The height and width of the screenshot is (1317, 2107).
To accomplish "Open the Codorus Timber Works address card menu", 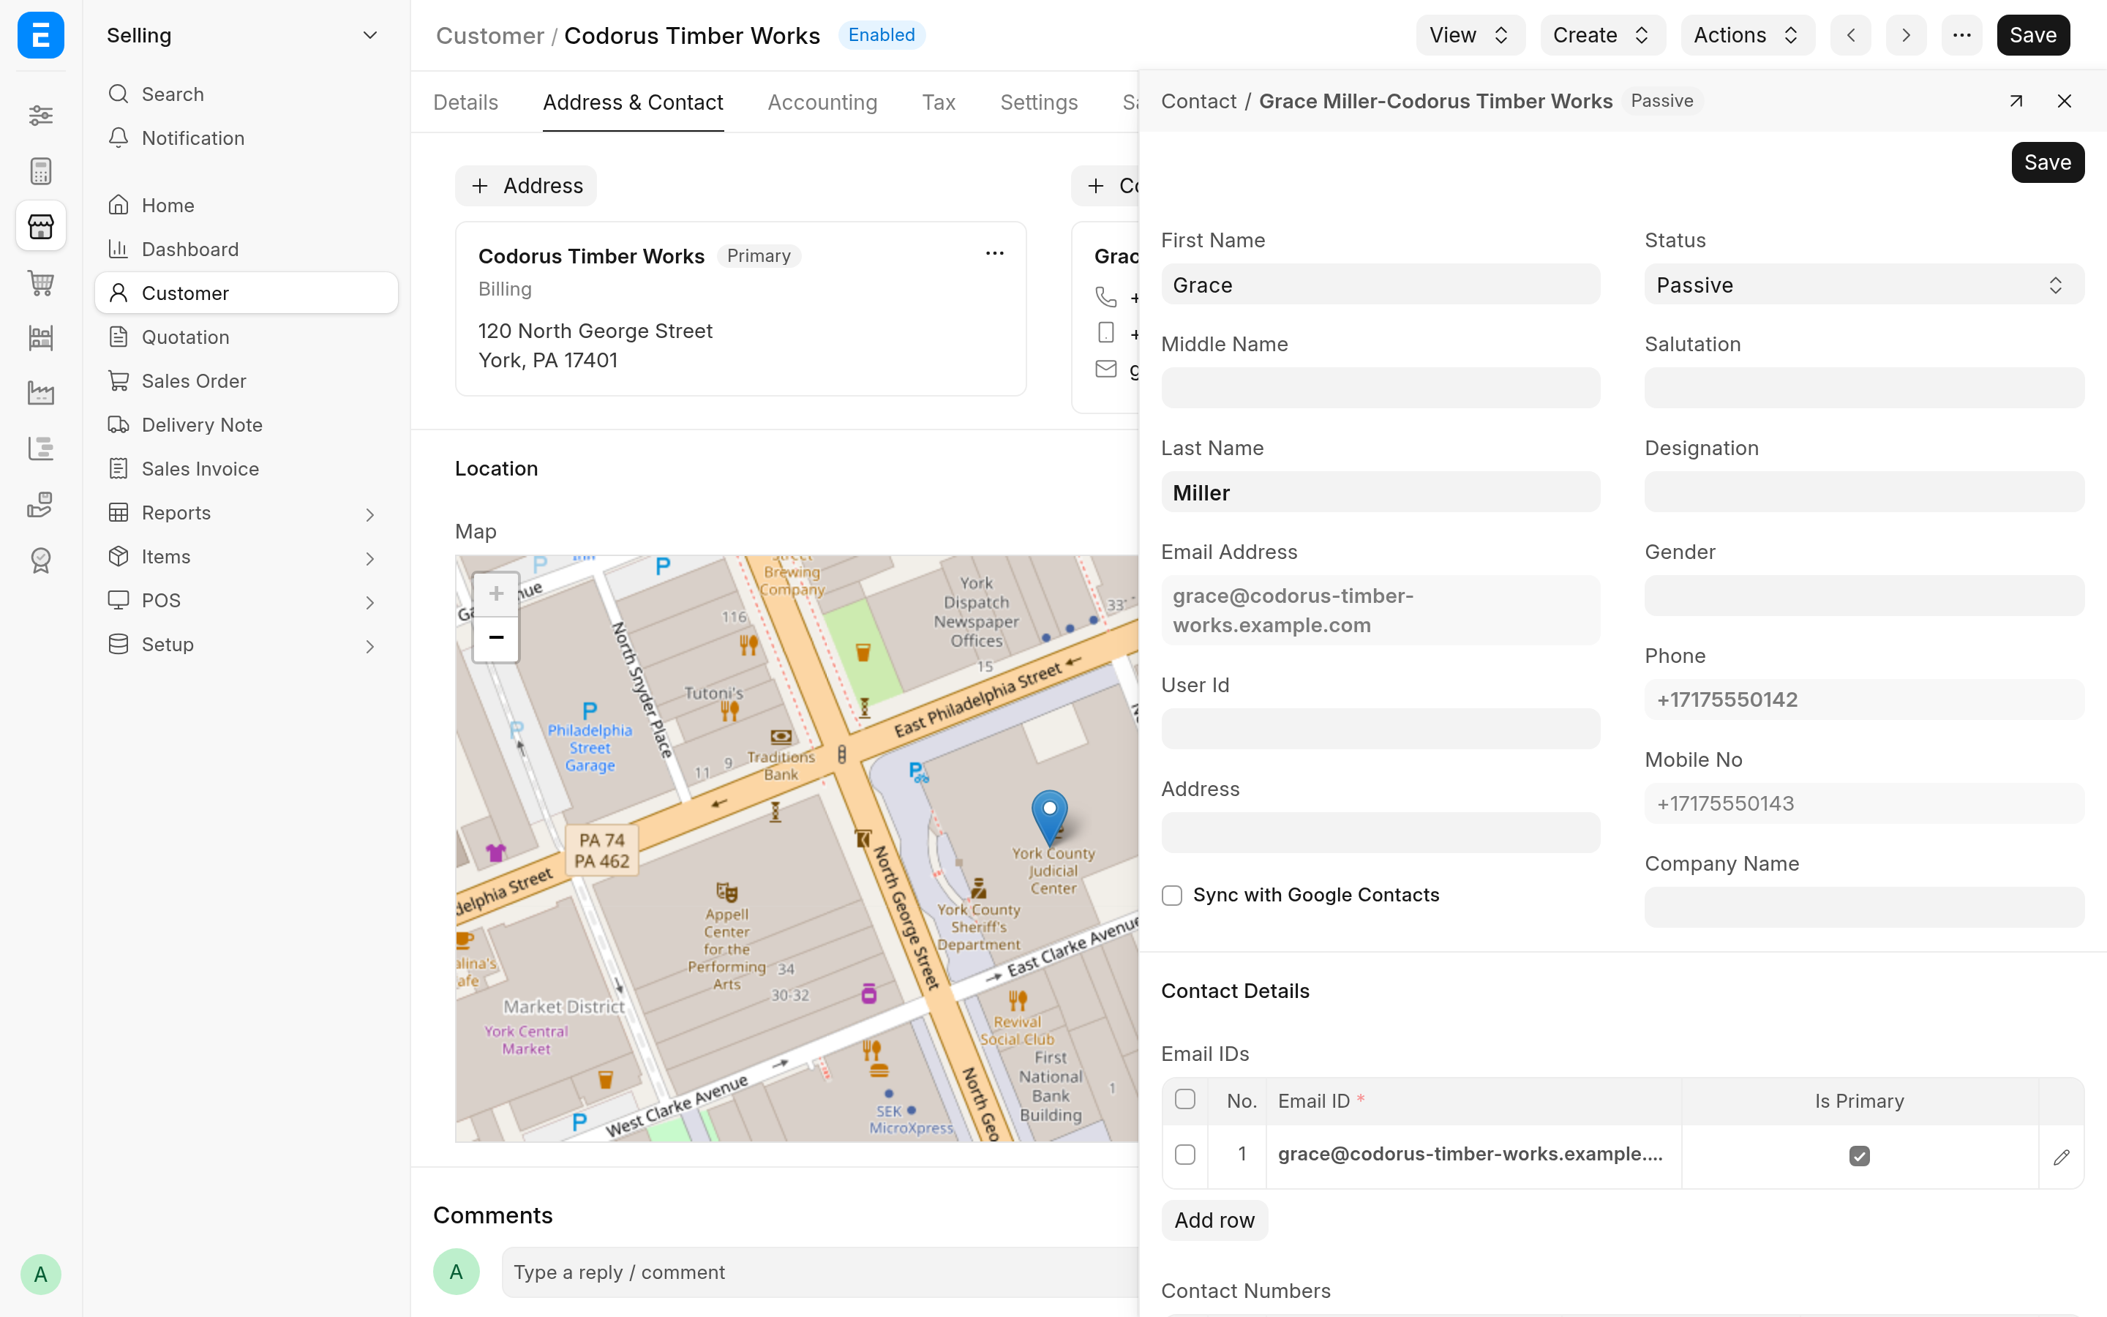I will coord(994,253).
